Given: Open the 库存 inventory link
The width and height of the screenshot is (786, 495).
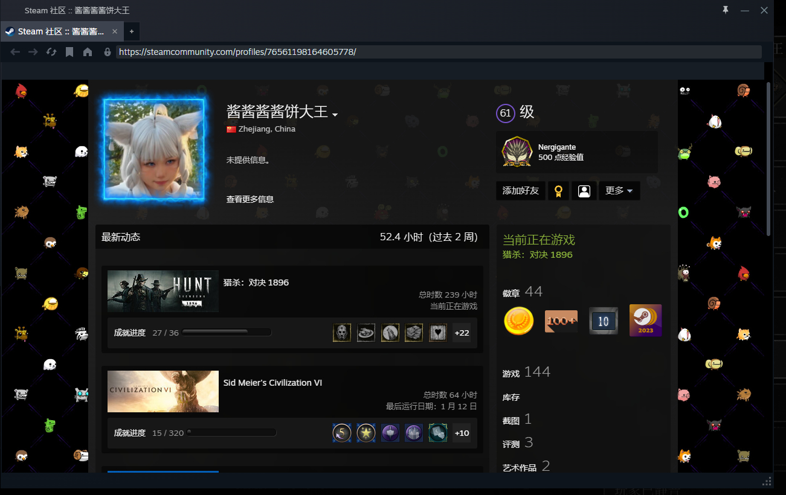Looking at the screenshot, I should [511, 398].
